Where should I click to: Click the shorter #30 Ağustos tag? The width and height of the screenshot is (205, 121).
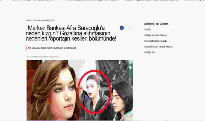click(x=150, y=52)
